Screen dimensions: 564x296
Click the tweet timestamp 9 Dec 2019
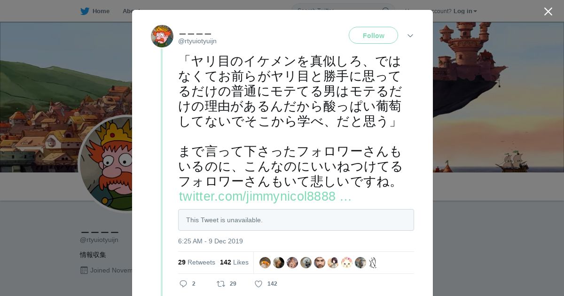(211, 241)
